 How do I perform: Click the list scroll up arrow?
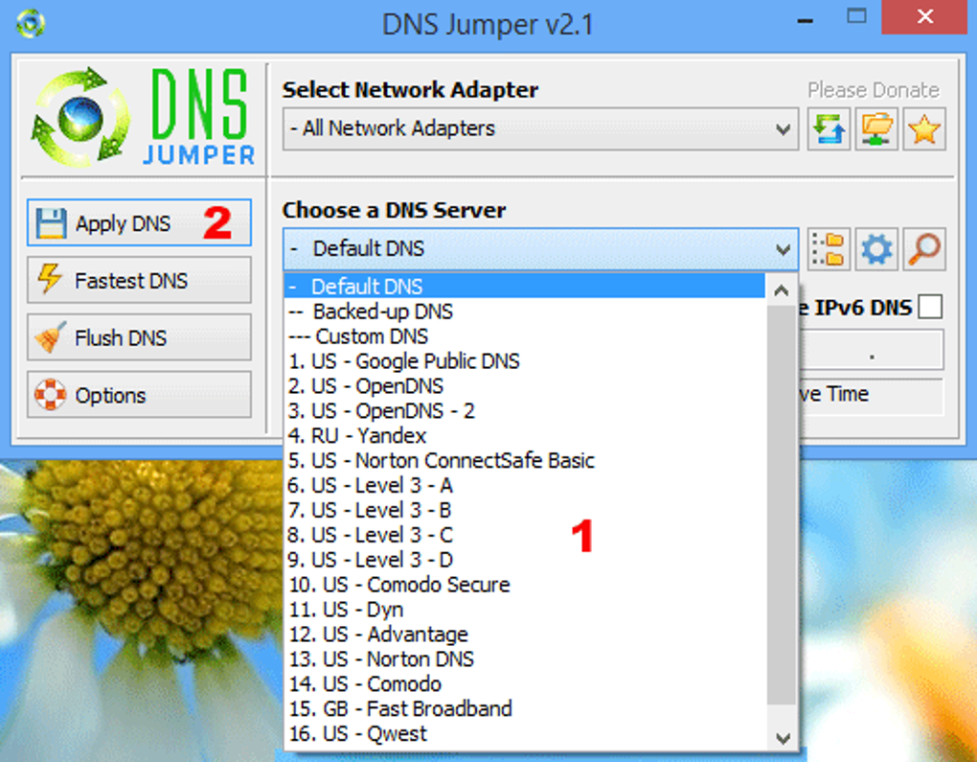782,290
